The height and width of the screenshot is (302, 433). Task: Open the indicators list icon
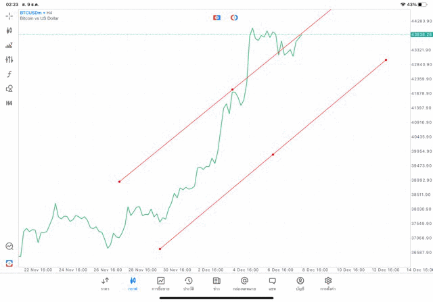9,45
